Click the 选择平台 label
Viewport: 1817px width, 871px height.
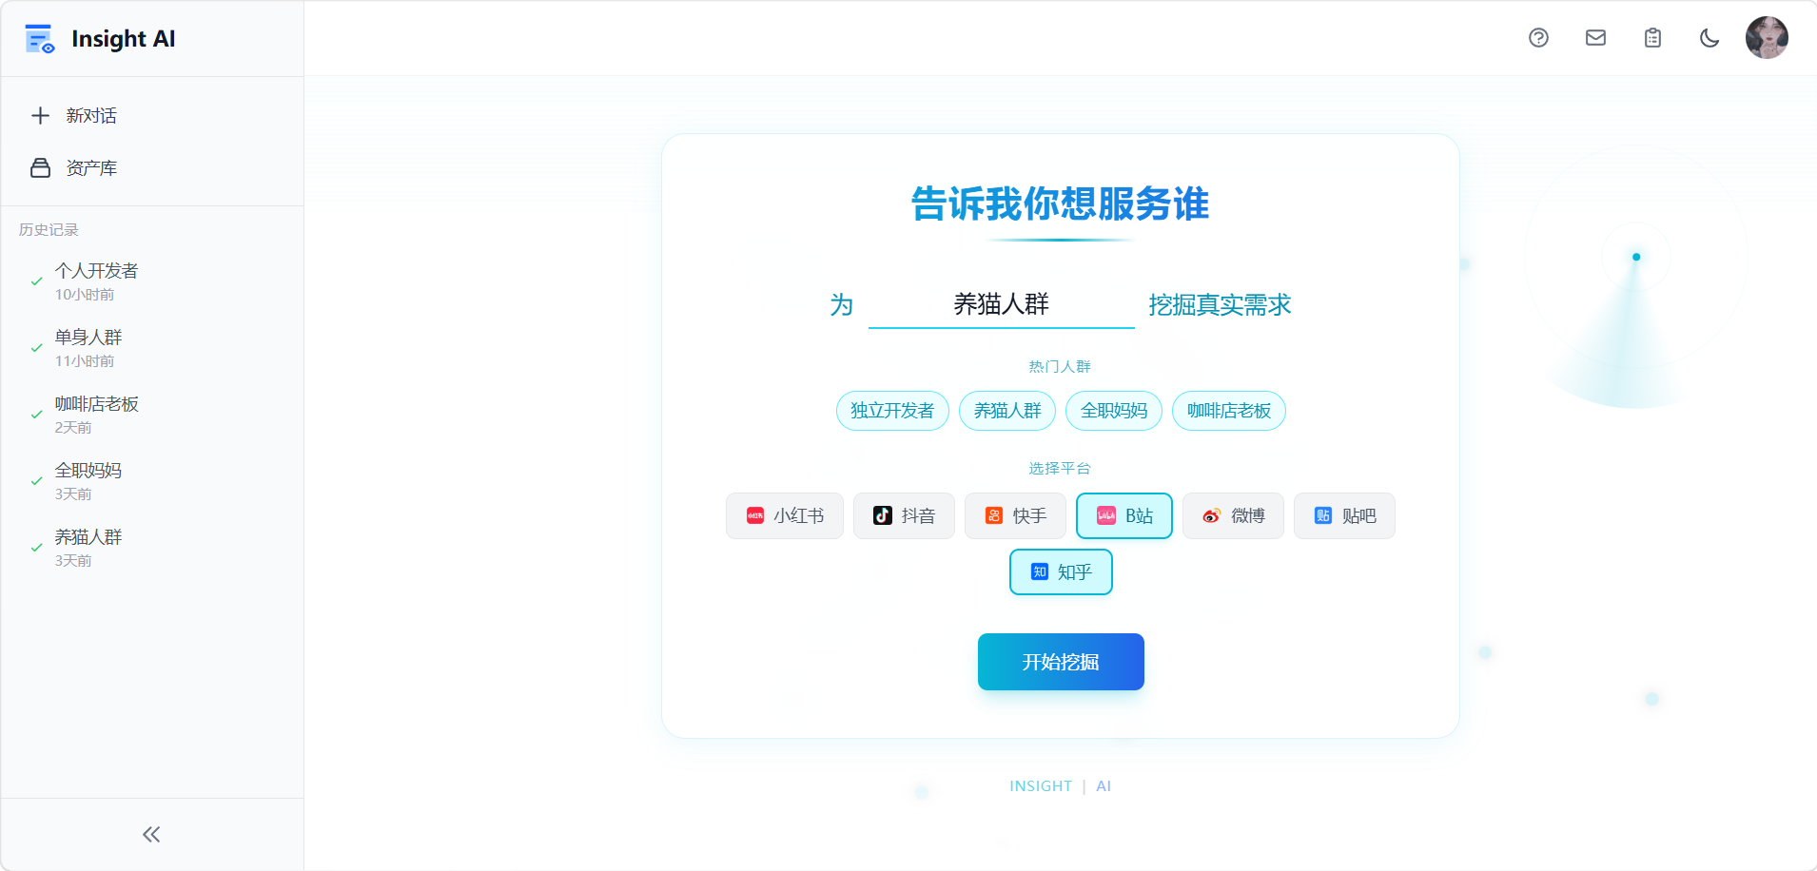coord(1060,468)
